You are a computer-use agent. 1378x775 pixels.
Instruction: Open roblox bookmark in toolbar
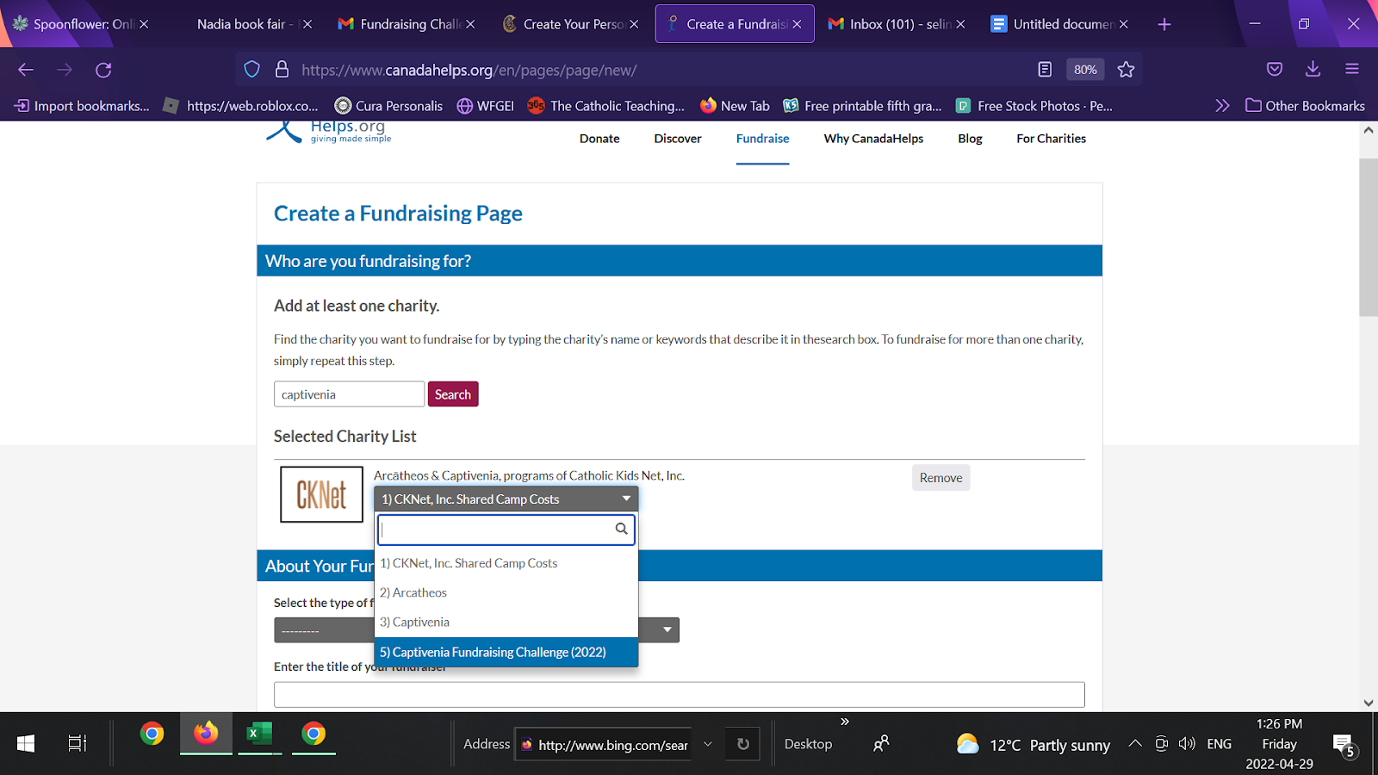[x=241, y=106]
